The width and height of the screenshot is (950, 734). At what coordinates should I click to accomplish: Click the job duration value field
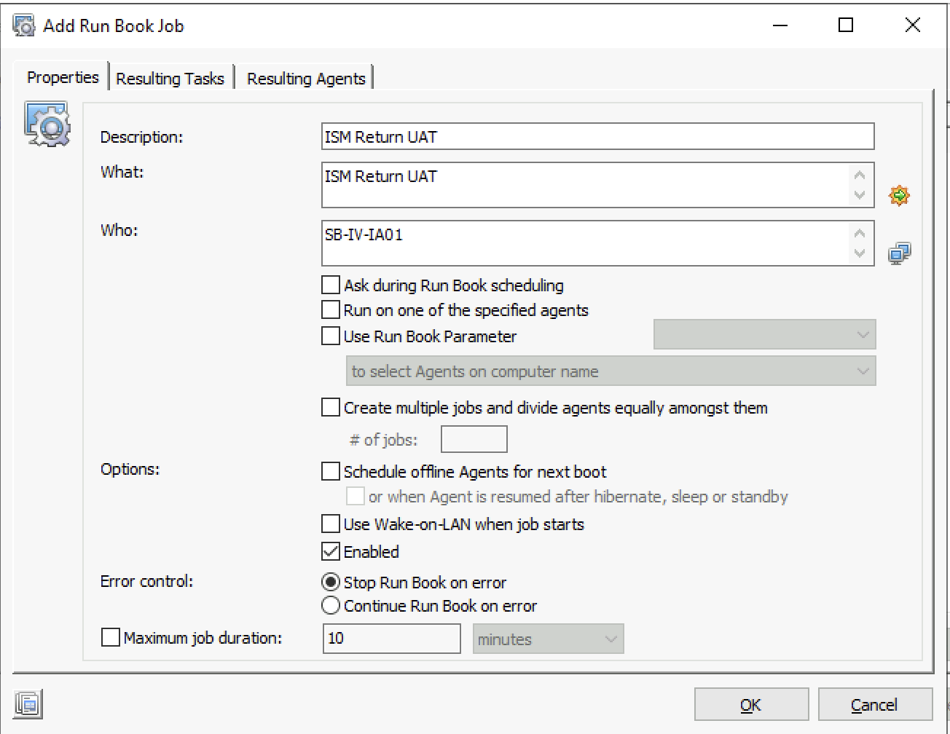[x=392, y=639]
